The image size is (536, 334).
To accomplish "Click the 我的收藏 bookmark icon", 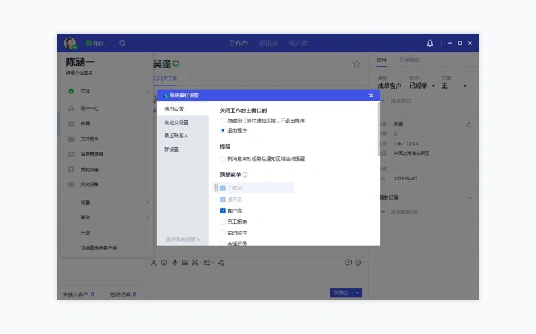I will 71,170.
